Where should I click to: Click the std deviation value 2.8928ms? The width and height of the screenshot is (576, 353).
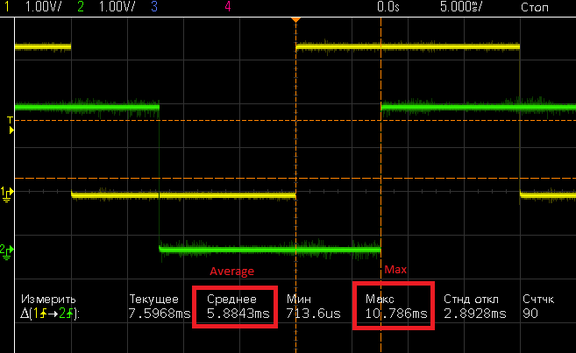coord(475,314)
